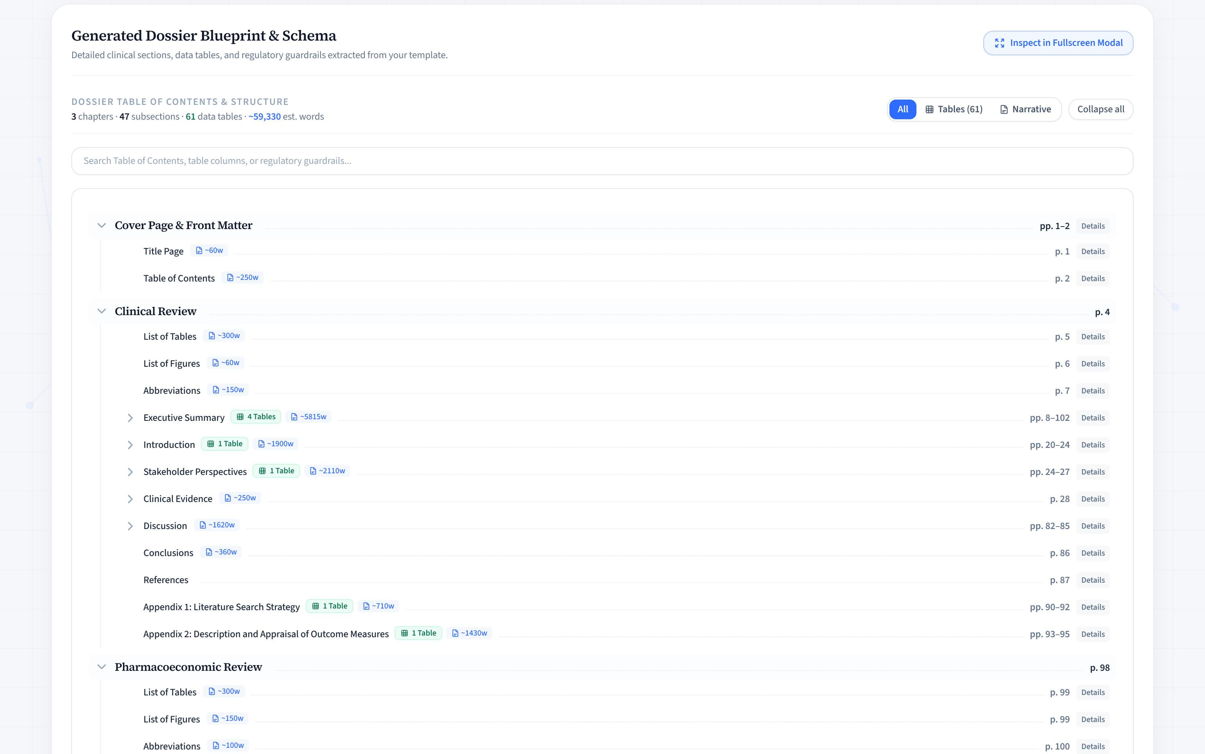Click the 1 Table badge on Appendix 1
Screen dimensions: 1205x754
pyautogui.click(x=329, y=606)
